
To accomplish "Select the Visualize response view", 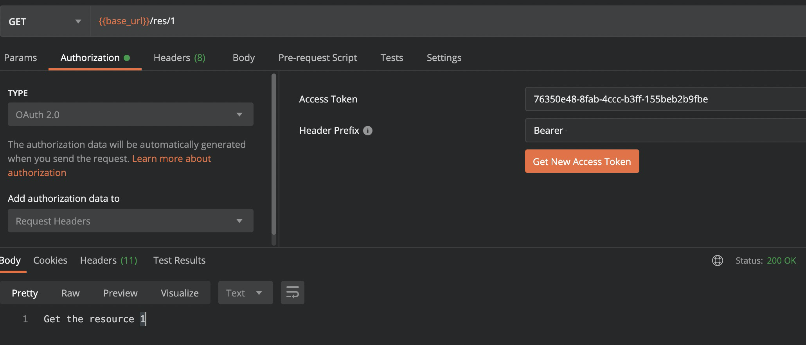I will 180,293.
